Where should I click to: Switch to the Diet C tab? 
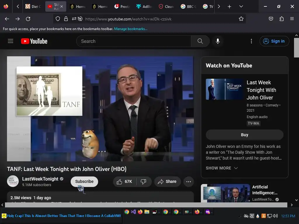[33, 6]
